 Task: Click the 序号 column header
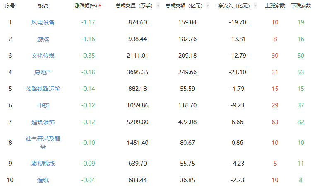tap(10, 6)
